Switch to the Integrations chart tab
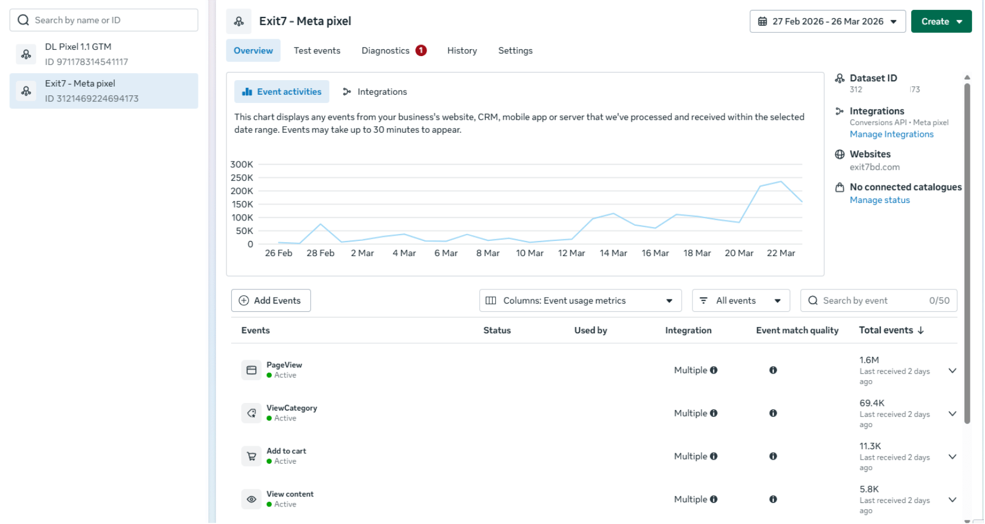 [x=375, y=92]
